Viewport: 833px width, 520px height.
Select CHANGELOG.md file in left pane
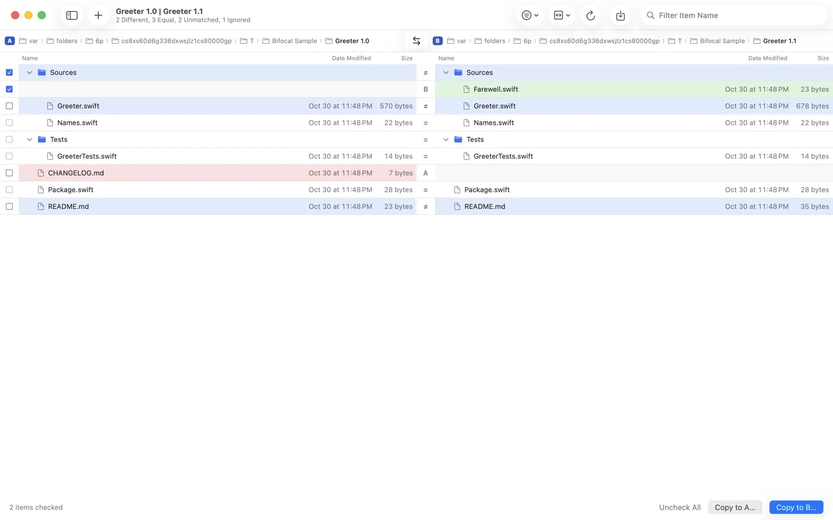[218, 173]
